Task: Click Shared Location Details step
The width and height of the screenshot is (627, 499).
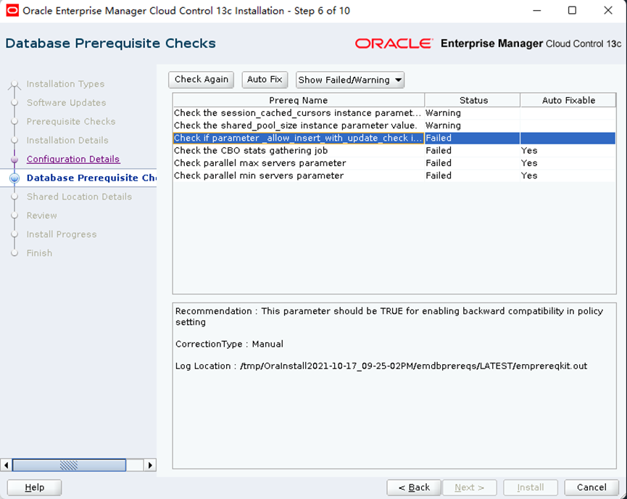Action: coord(79,197)
